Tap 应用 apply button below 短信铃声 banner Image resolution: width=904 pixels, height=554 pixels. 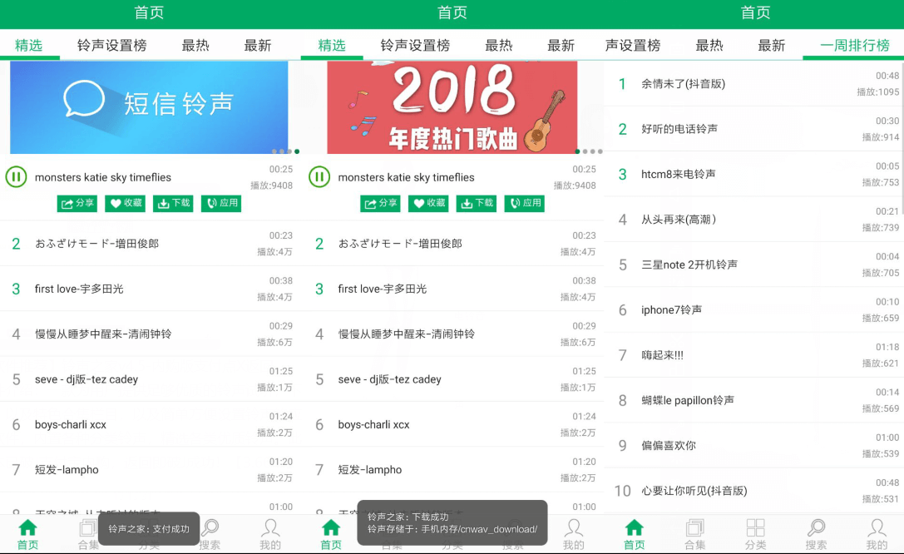click(x=221, y=203)
